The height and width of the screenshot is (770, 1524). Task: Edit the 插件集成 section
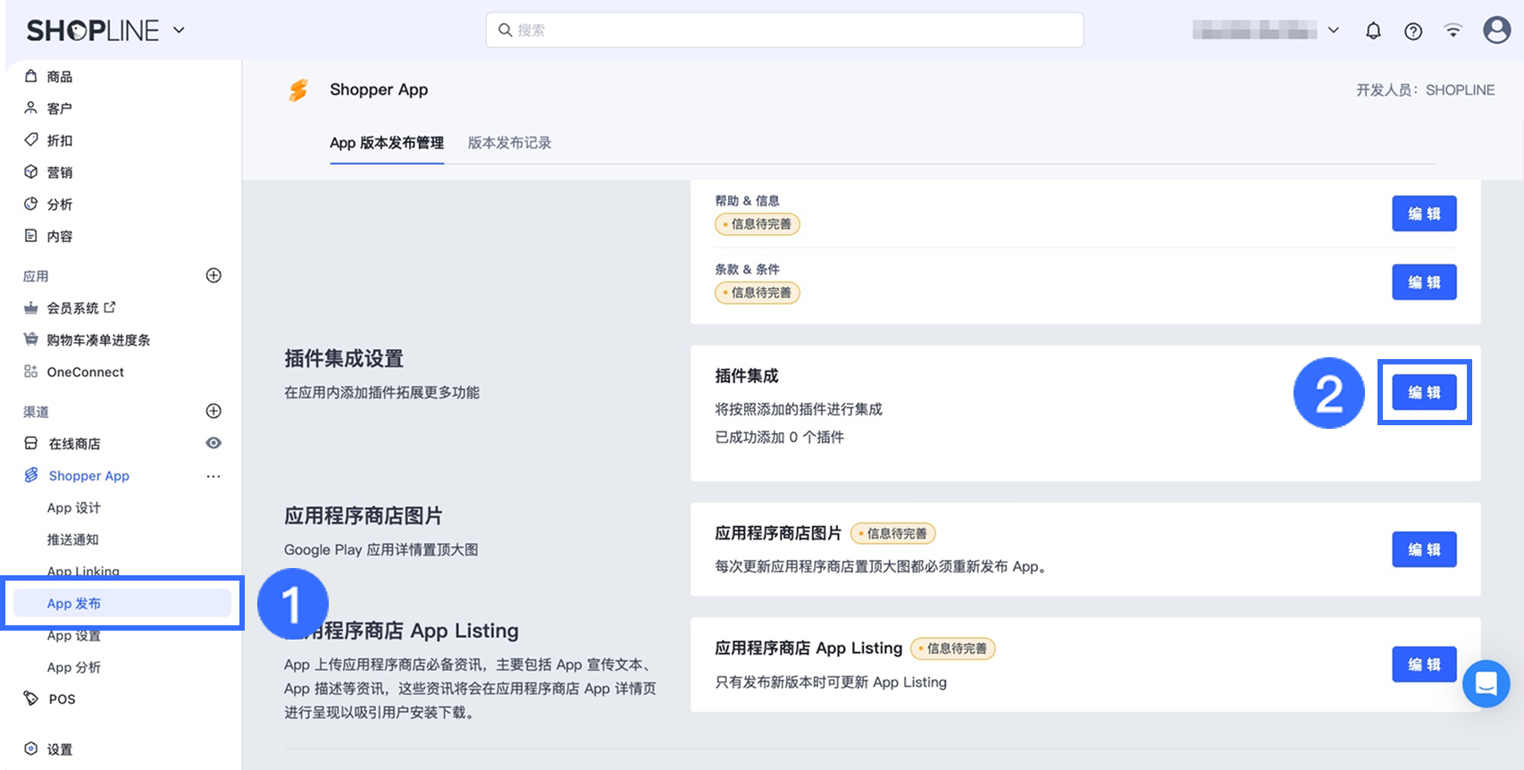[x=1424, y=392]
